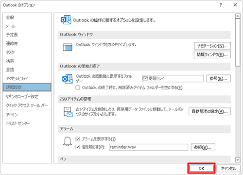Click the ナビゲーション(N)... button
This screenshot has width=243, height=175.
coord(212,46)
